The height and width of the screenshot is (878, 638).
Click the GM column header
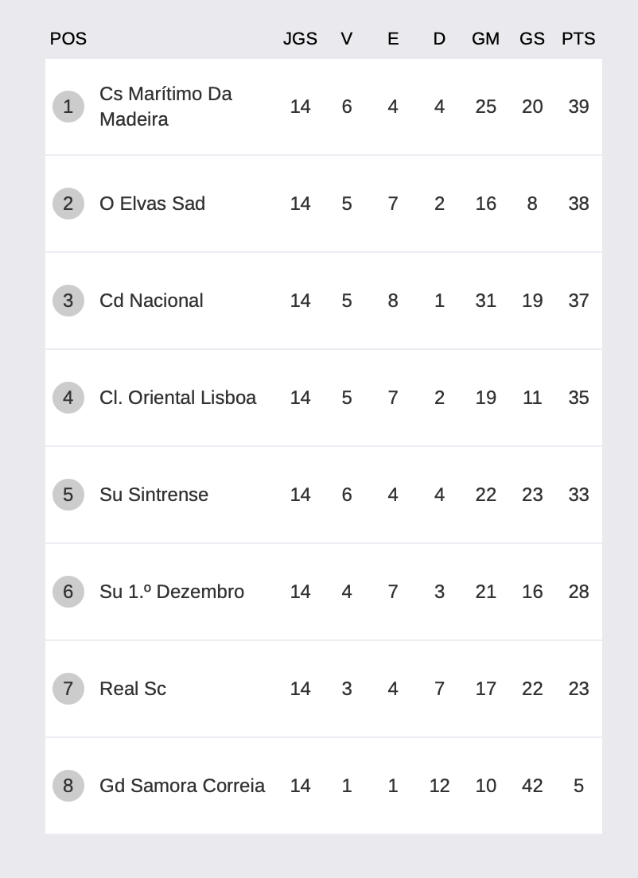click(485, 39)
